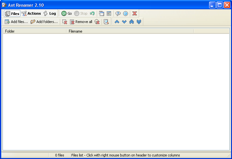Sort by the Filename column header
This screenshot has width=232, height=159.
(130, 31)
